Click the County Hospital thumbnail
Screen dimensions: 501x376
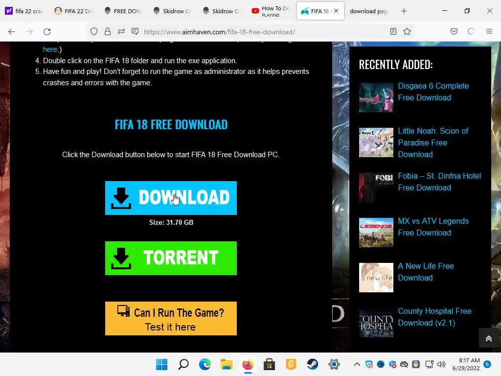(376, 323)
